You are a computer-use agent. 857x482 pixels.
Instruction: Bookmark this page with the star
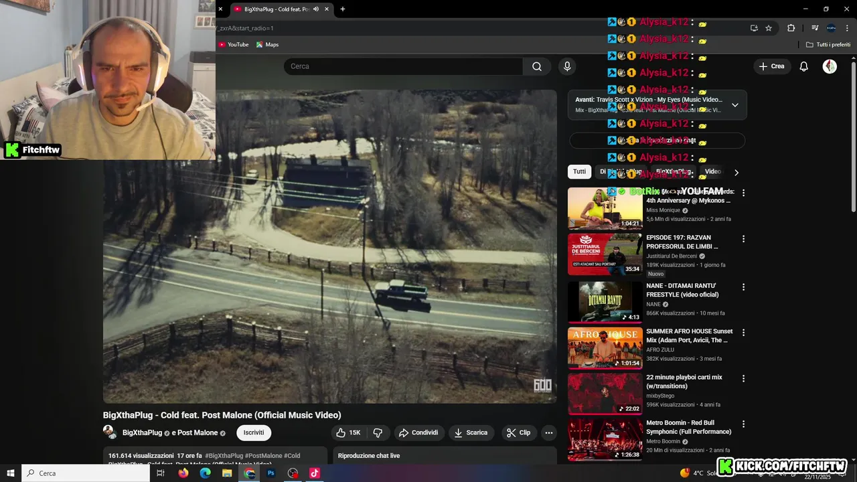pyautogui.click(x=769, y=28)
